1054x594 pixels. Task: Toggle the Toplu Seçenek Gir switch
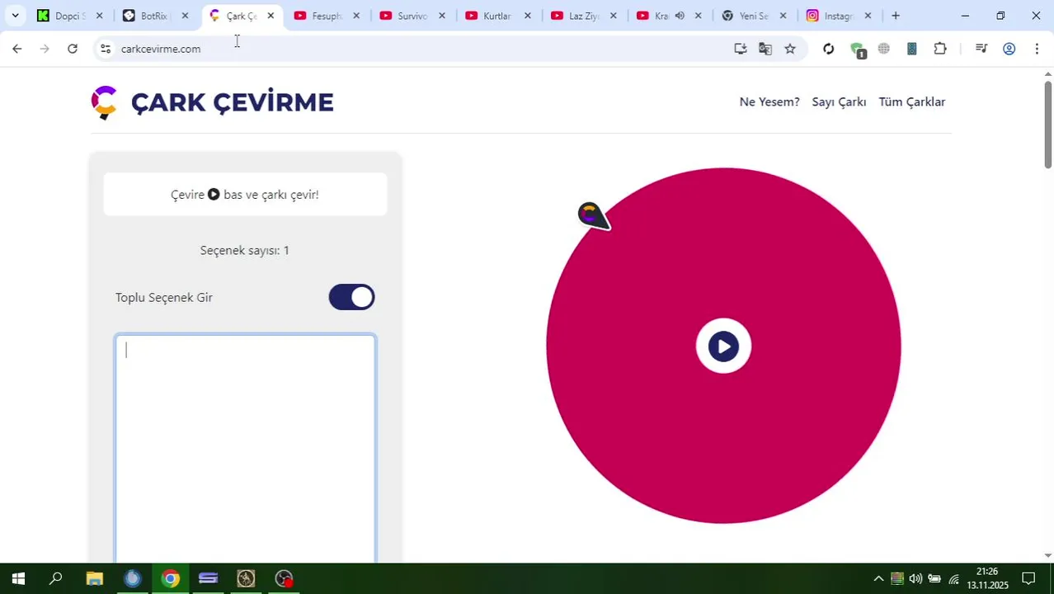[x=352, y=298]
